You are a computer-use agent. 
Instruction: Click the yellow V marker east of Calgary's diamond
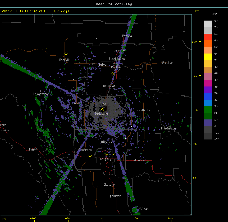click(x=113, y=154)
